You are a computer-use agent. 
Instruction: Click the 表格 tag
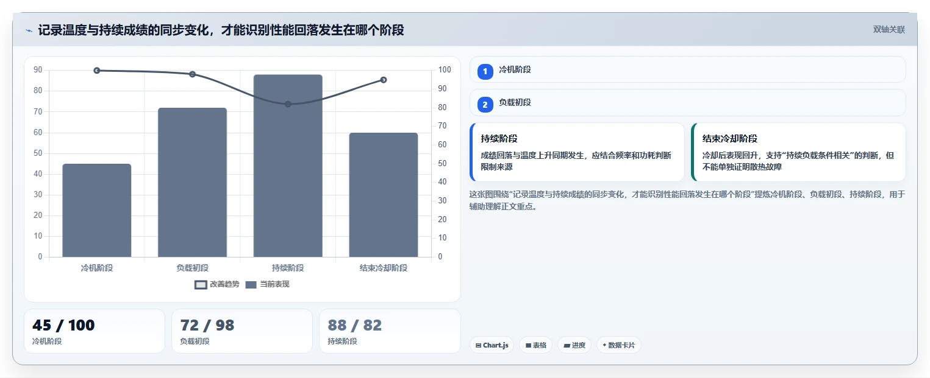[535, 345]
